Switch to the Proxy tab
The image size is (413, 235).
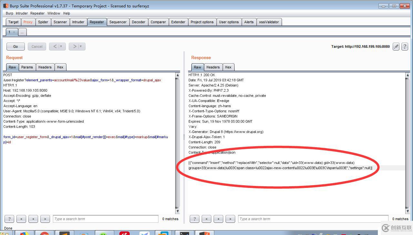click(28, 22)
